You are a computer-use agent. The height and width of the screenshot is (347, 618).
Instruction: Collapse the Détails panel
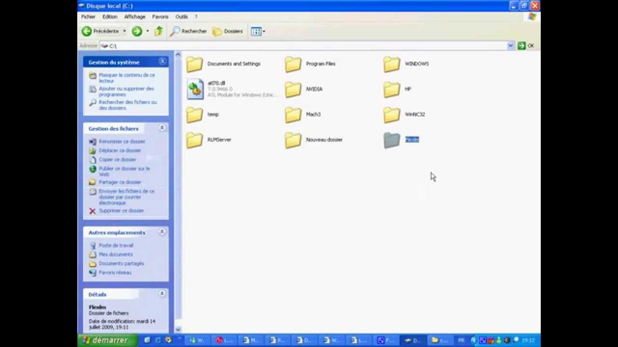pyautogui.click(x=162, y=294)
